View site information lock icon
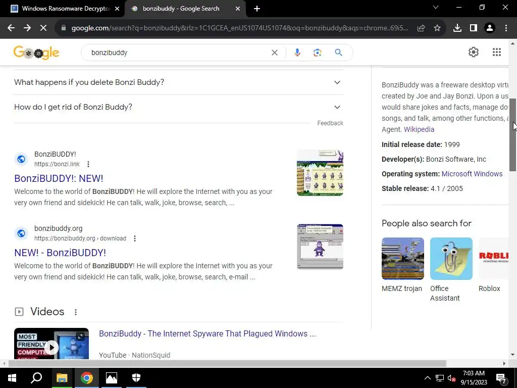Screen dimensions: 517x388 [x=64, y=28]
